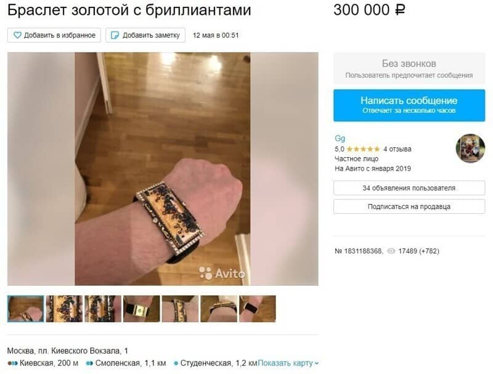Click the Добавить в избранное button

tap(54, 35)
